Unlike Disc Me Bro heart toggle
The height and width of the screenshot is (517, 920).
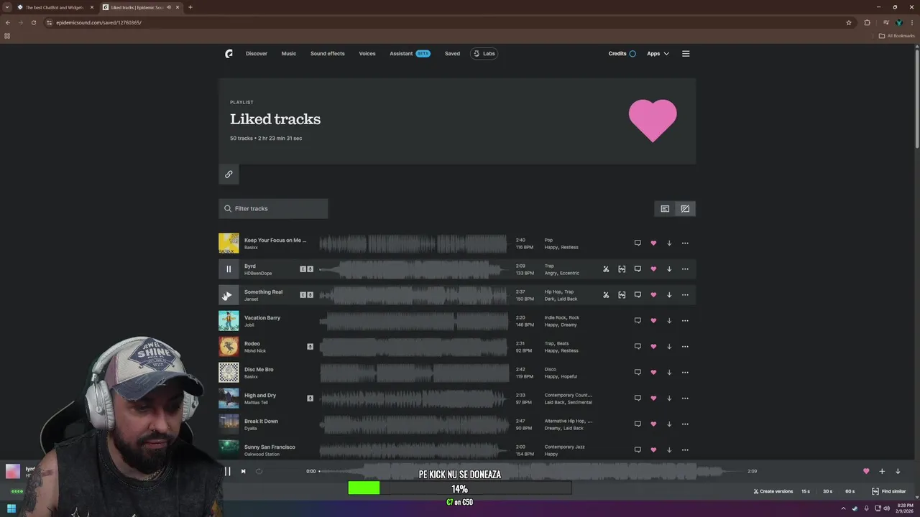(x=653, y=373)
